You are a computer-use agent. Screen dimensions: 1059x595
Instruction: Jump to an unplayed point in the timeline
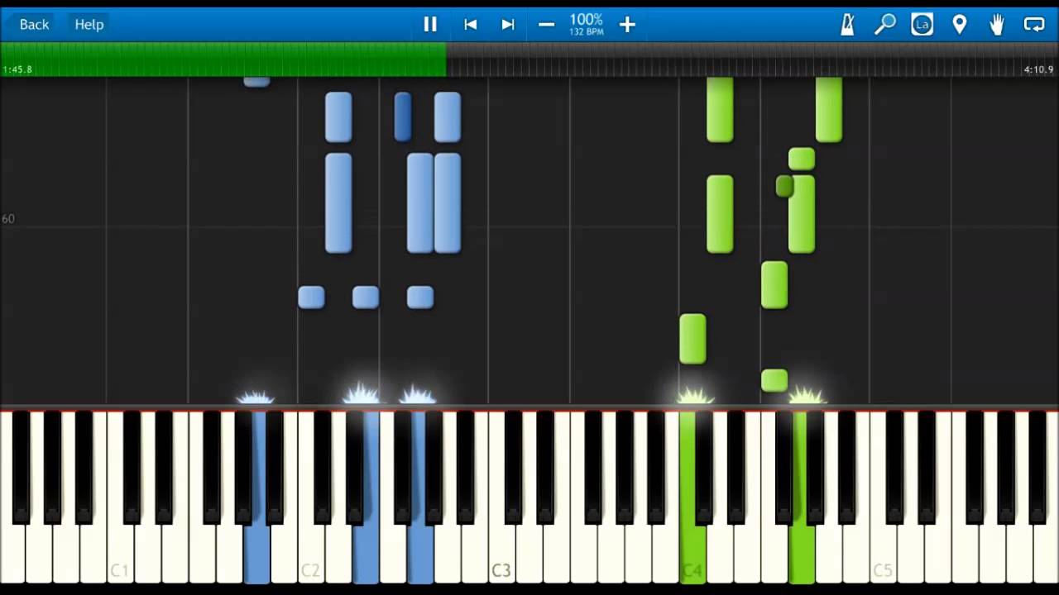coord(745,59)
